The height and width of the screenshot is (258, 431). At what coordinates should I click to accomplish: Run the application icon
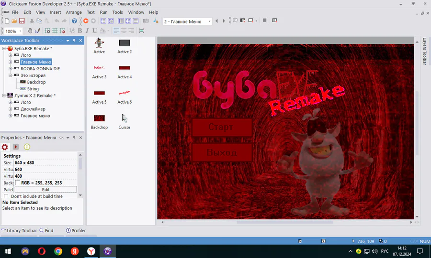tap(243, 21)
